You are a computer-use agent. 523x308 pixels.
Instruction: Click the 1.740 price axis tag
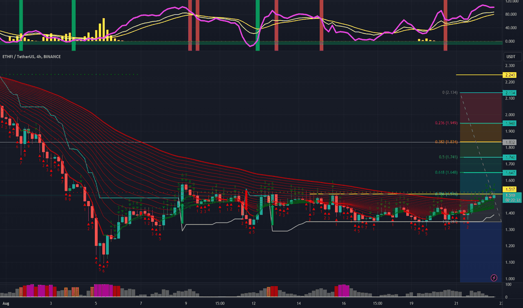click(510, 157)
